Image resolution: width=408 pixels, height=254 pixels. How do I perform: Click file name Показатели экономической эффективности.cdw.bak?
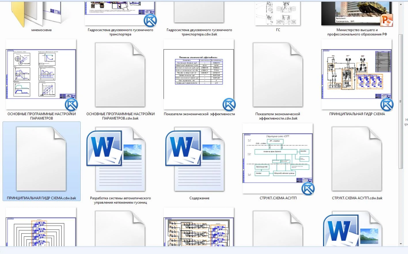point(278,116)
